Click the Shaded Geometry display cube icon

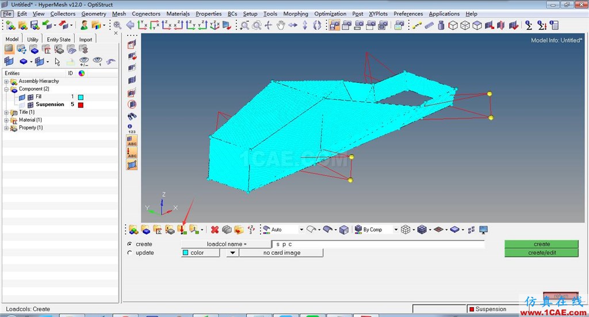(x=344, y=230)
